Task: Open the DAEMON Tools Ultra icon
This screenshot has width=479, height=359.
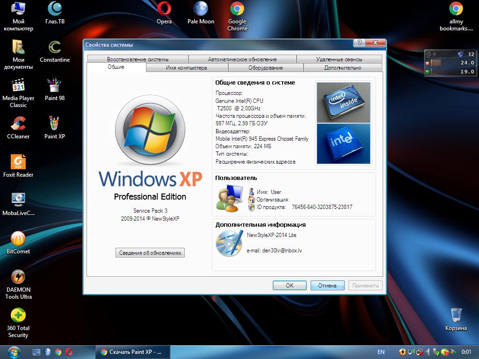Action: pos(18,285)
